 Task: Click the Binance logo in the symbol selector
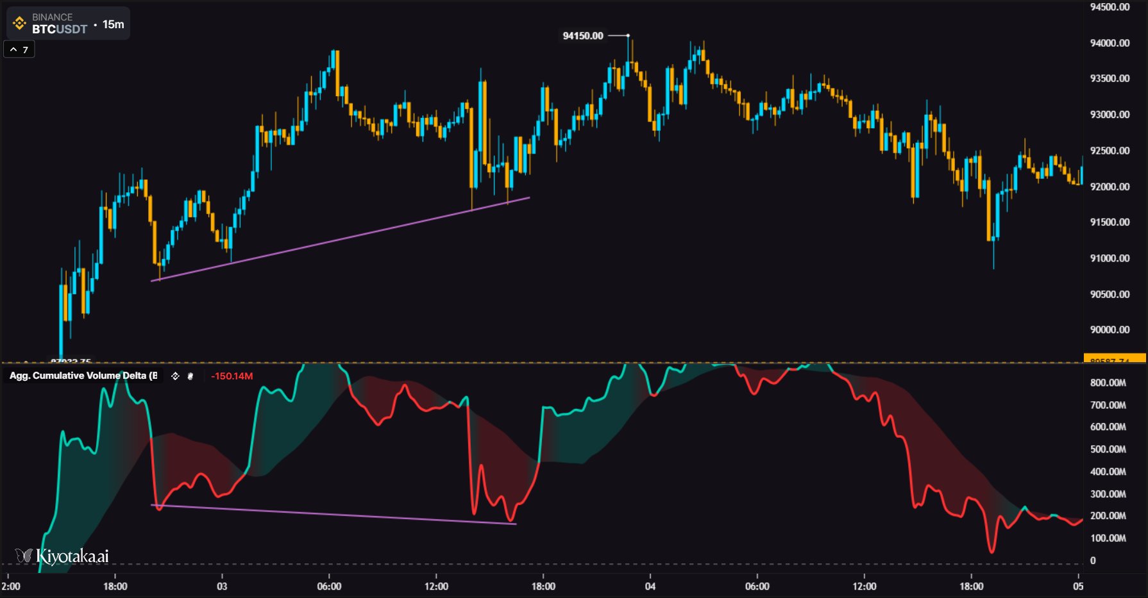point(19,24)
